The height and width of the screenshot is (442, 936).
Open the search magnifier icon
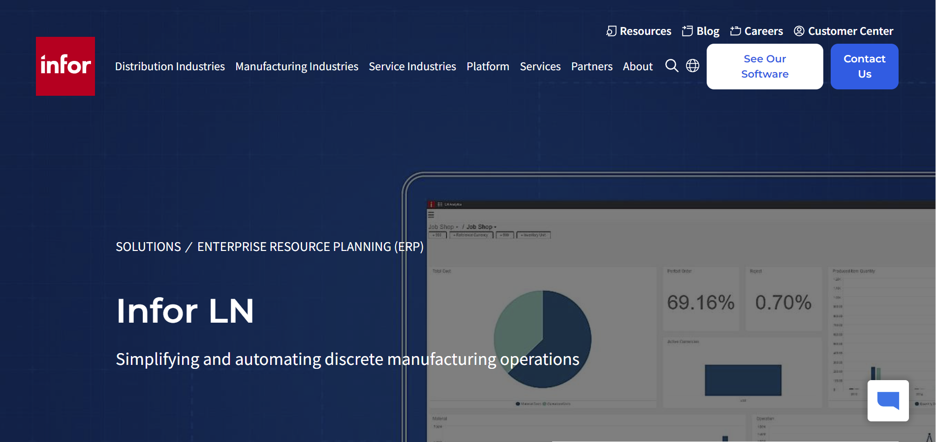pos(672,65)
